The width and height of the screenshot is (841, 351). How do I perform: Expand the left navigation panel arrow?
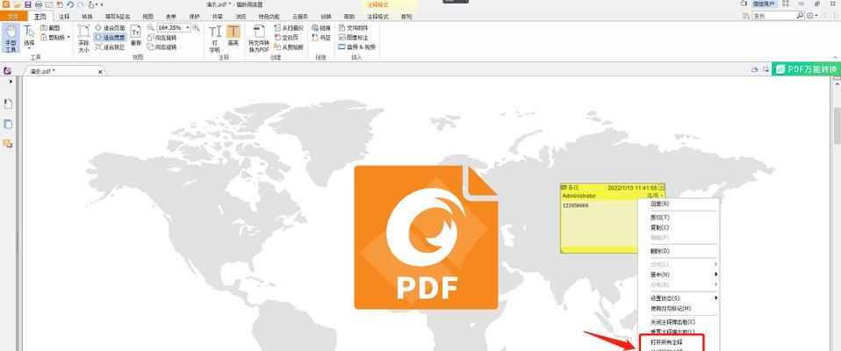(11, 82)
